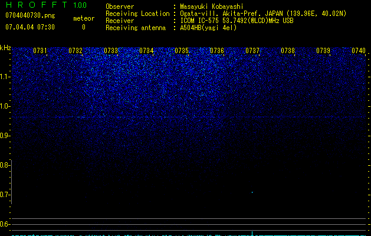Click the HROFFT 1.0.0 title text
The height and width of the screenshot is (236, 371).
tap(46, 5)
